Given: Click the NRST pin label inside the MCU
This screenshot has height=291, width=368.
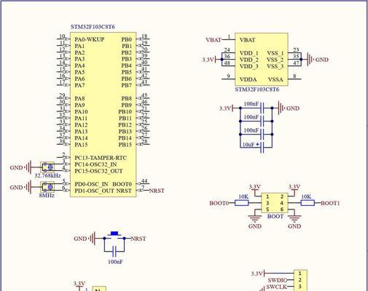Looking at the screenshot, I should click(x=124, y=191).
